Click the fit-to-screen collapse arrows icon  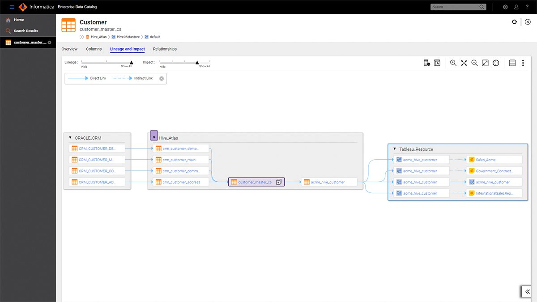(464, 63)
